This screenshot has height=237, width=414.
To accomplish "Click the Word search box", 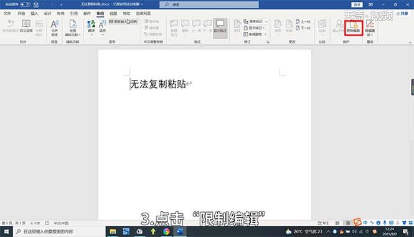I will coord(209,4).
